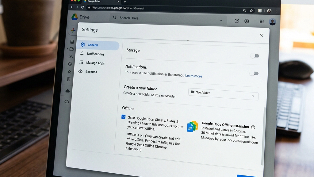The width and height of the screenshot is (314, 177).
Task: Uncheck Sync Google Docs offline checkbox
Action: [123, 117]
